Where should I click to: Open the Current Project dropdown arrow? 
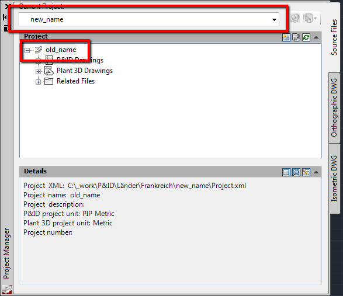[274, 20]
